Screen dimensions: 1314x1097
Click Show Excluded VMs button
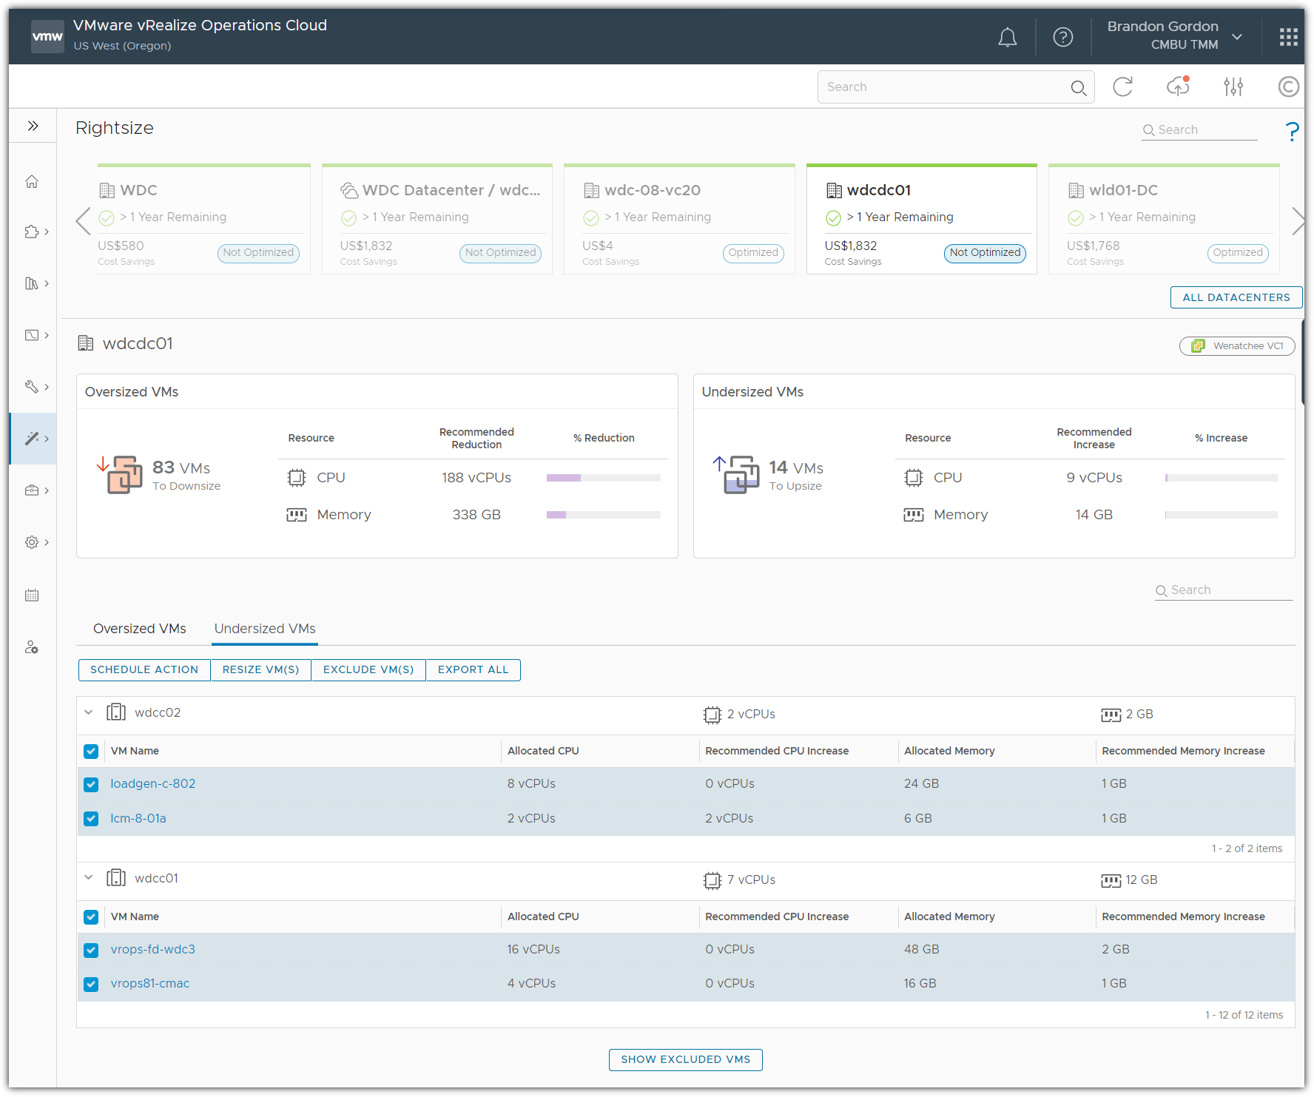tap(685, 1060)
